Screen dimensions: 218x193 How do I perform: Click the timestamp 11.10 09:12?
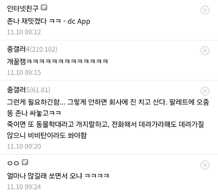coord(24,32)
